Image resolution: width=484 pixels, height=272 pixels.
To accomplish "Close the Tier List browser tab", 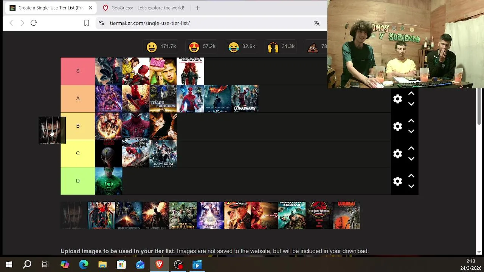I will tap(90, 8).
